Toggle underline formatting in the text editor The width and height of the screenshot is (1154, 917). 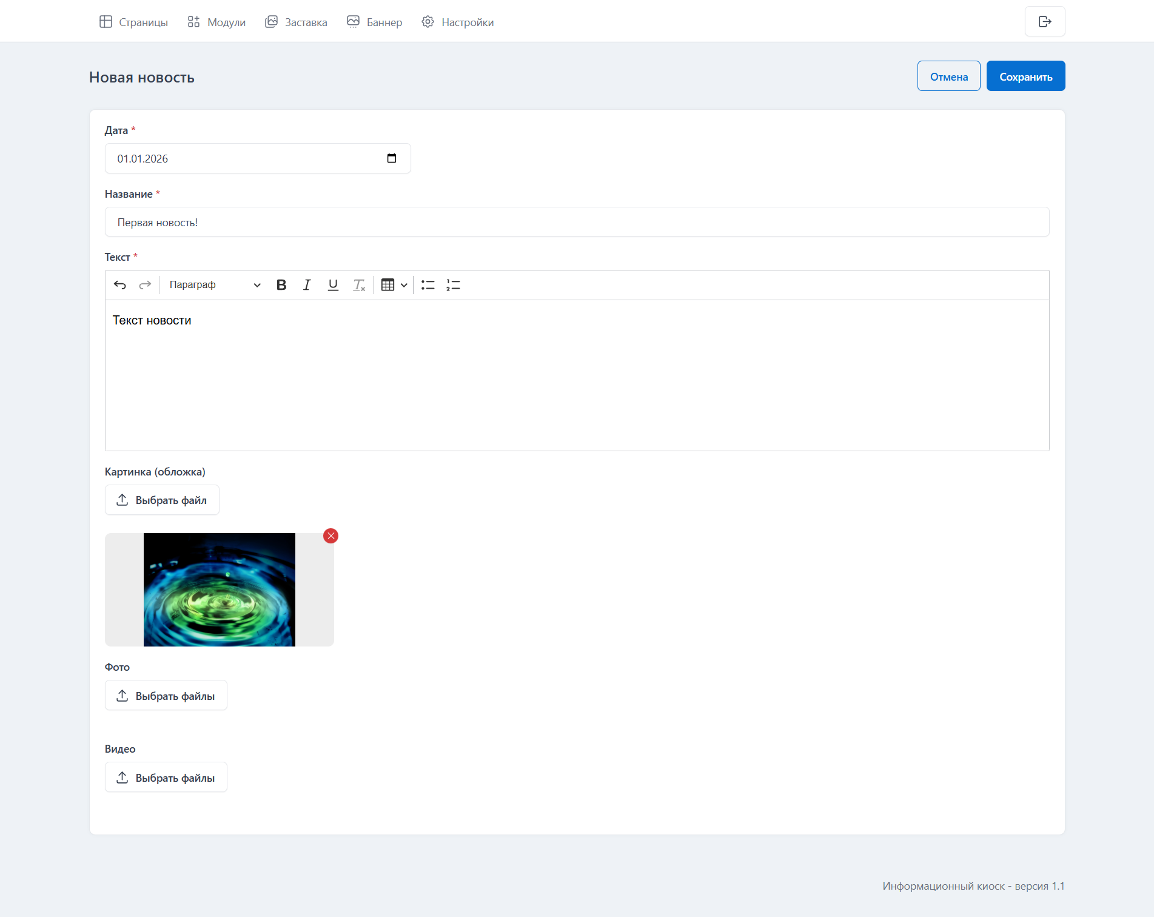tap(333, 285)
